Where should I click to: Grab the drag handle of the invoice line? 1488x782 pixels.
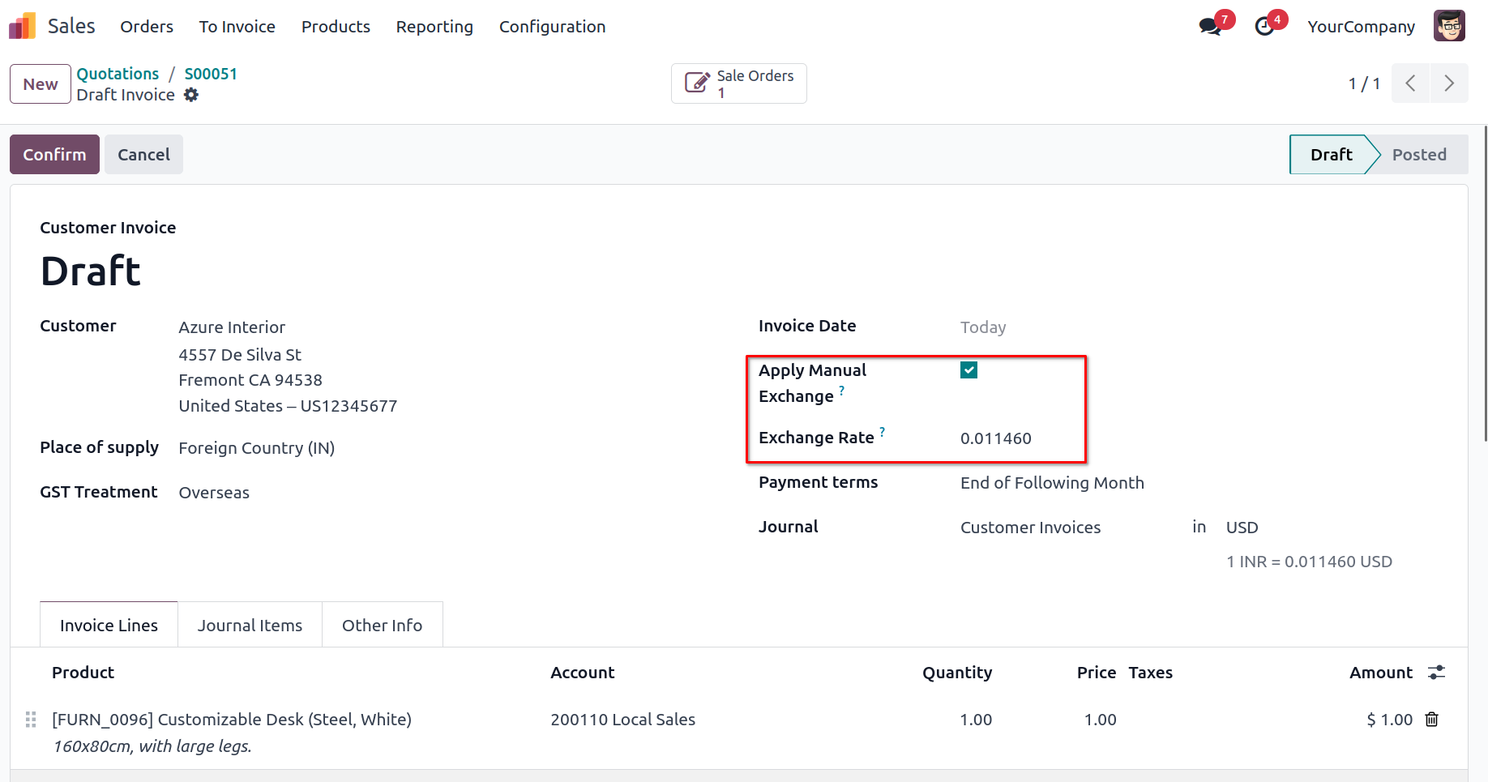31,720
